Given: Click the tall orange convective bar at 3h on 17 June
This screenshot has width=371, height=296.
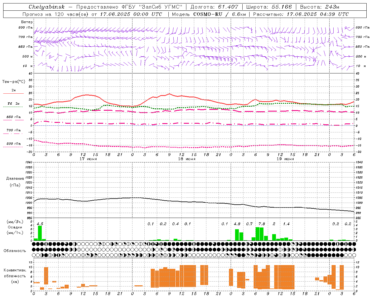Looking at the screenshot, I should pos(46,276).
